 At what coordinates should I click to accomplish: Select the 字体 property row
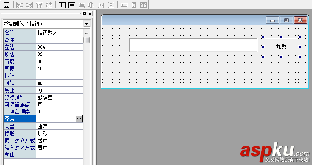[x=43, y=155]
